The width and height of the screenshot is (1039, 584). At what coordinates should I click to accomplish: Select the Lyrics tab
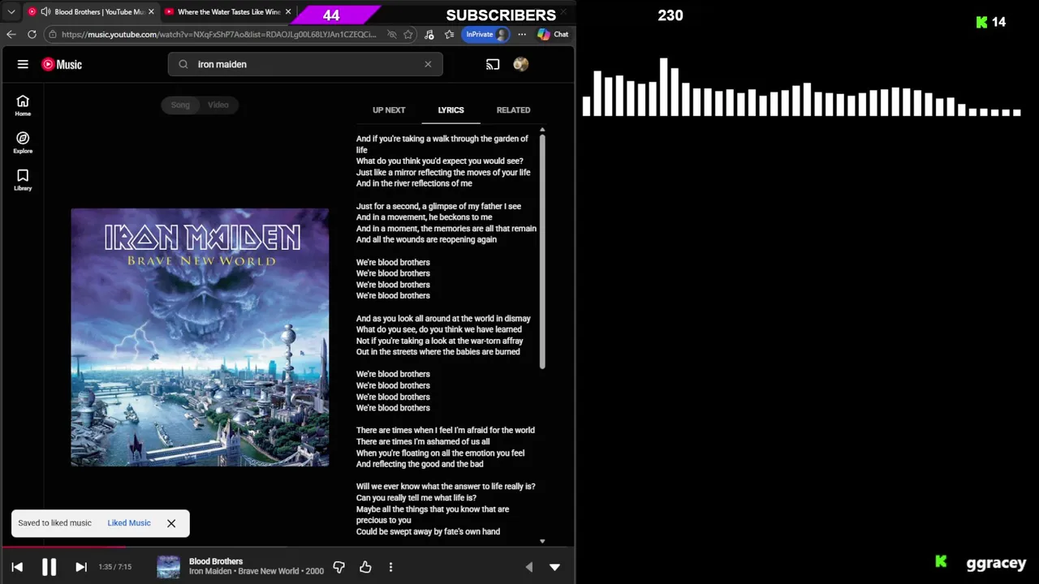[451, 110]
